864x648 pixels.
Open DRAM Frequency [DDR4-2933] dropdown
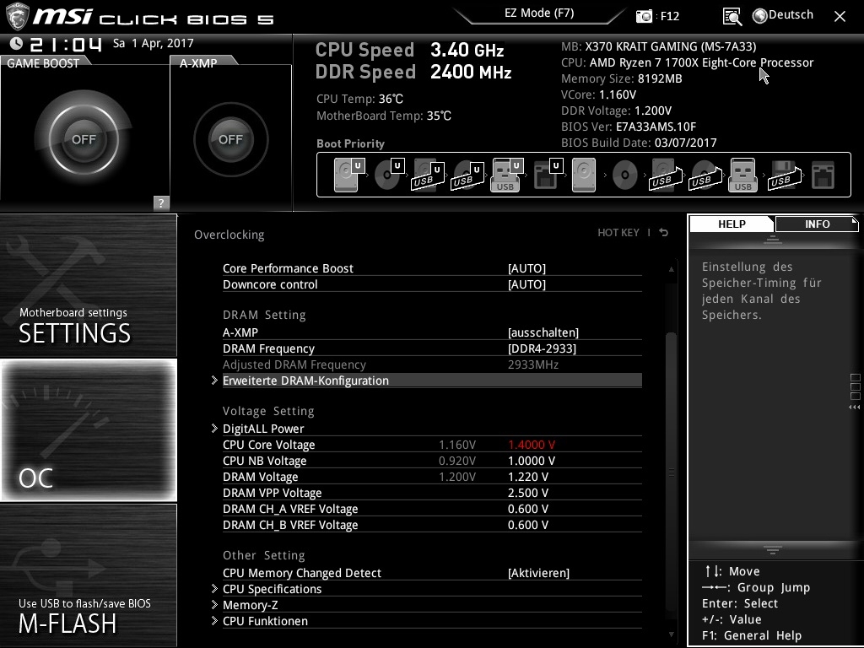click(543, 348)
